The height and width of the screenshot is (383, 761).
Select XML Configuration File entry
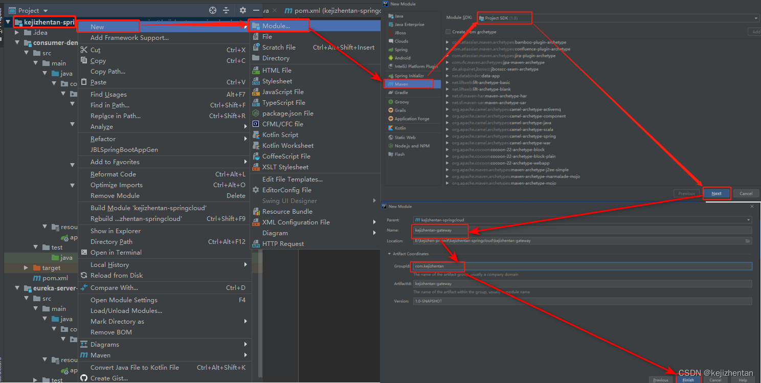click(x=296, y=222)
